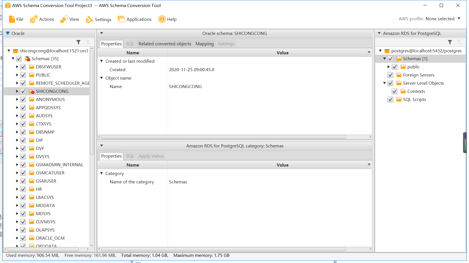The image size is (469, 263).
Task: Open the Settings menu
Action: pos(98,19)
